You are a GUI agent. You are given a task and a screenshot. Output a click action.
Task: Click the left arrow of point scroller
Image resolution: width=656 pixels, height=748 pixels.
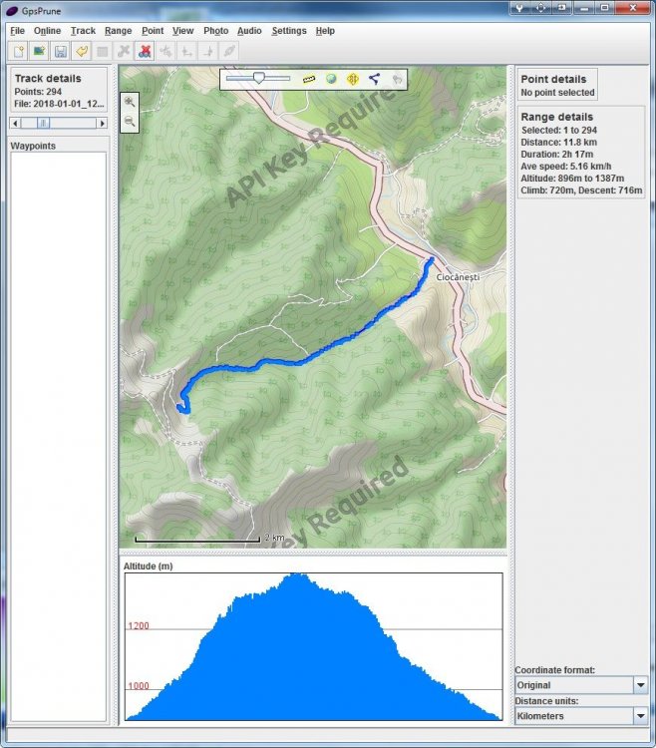[x=15, y=123]
